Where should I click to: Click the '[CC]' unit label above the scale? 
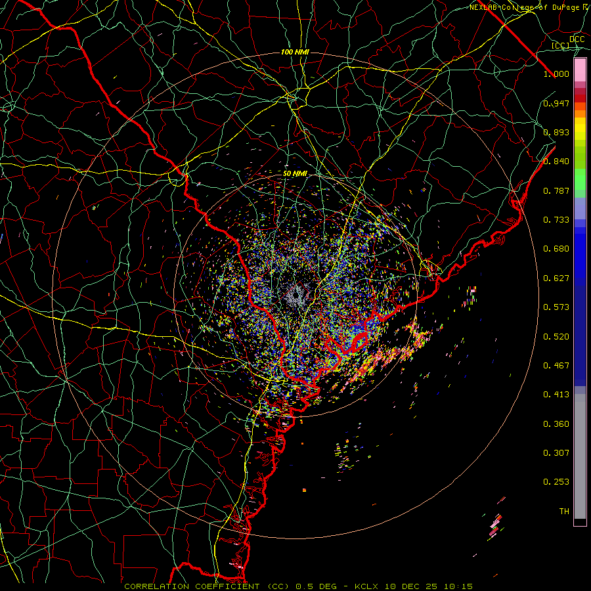pos(561,45)
